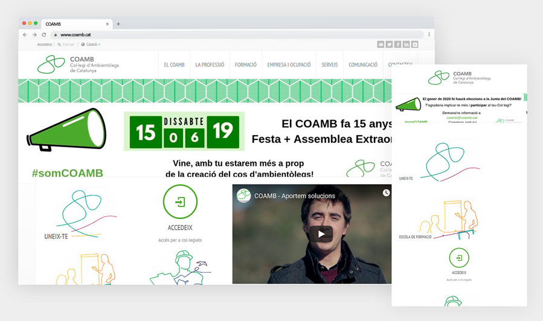Image resolution: width=543 pixels, height=321 pixels.
Task: Click the teacher and students illustration in desktop view
Action: (x=86, y=269)
